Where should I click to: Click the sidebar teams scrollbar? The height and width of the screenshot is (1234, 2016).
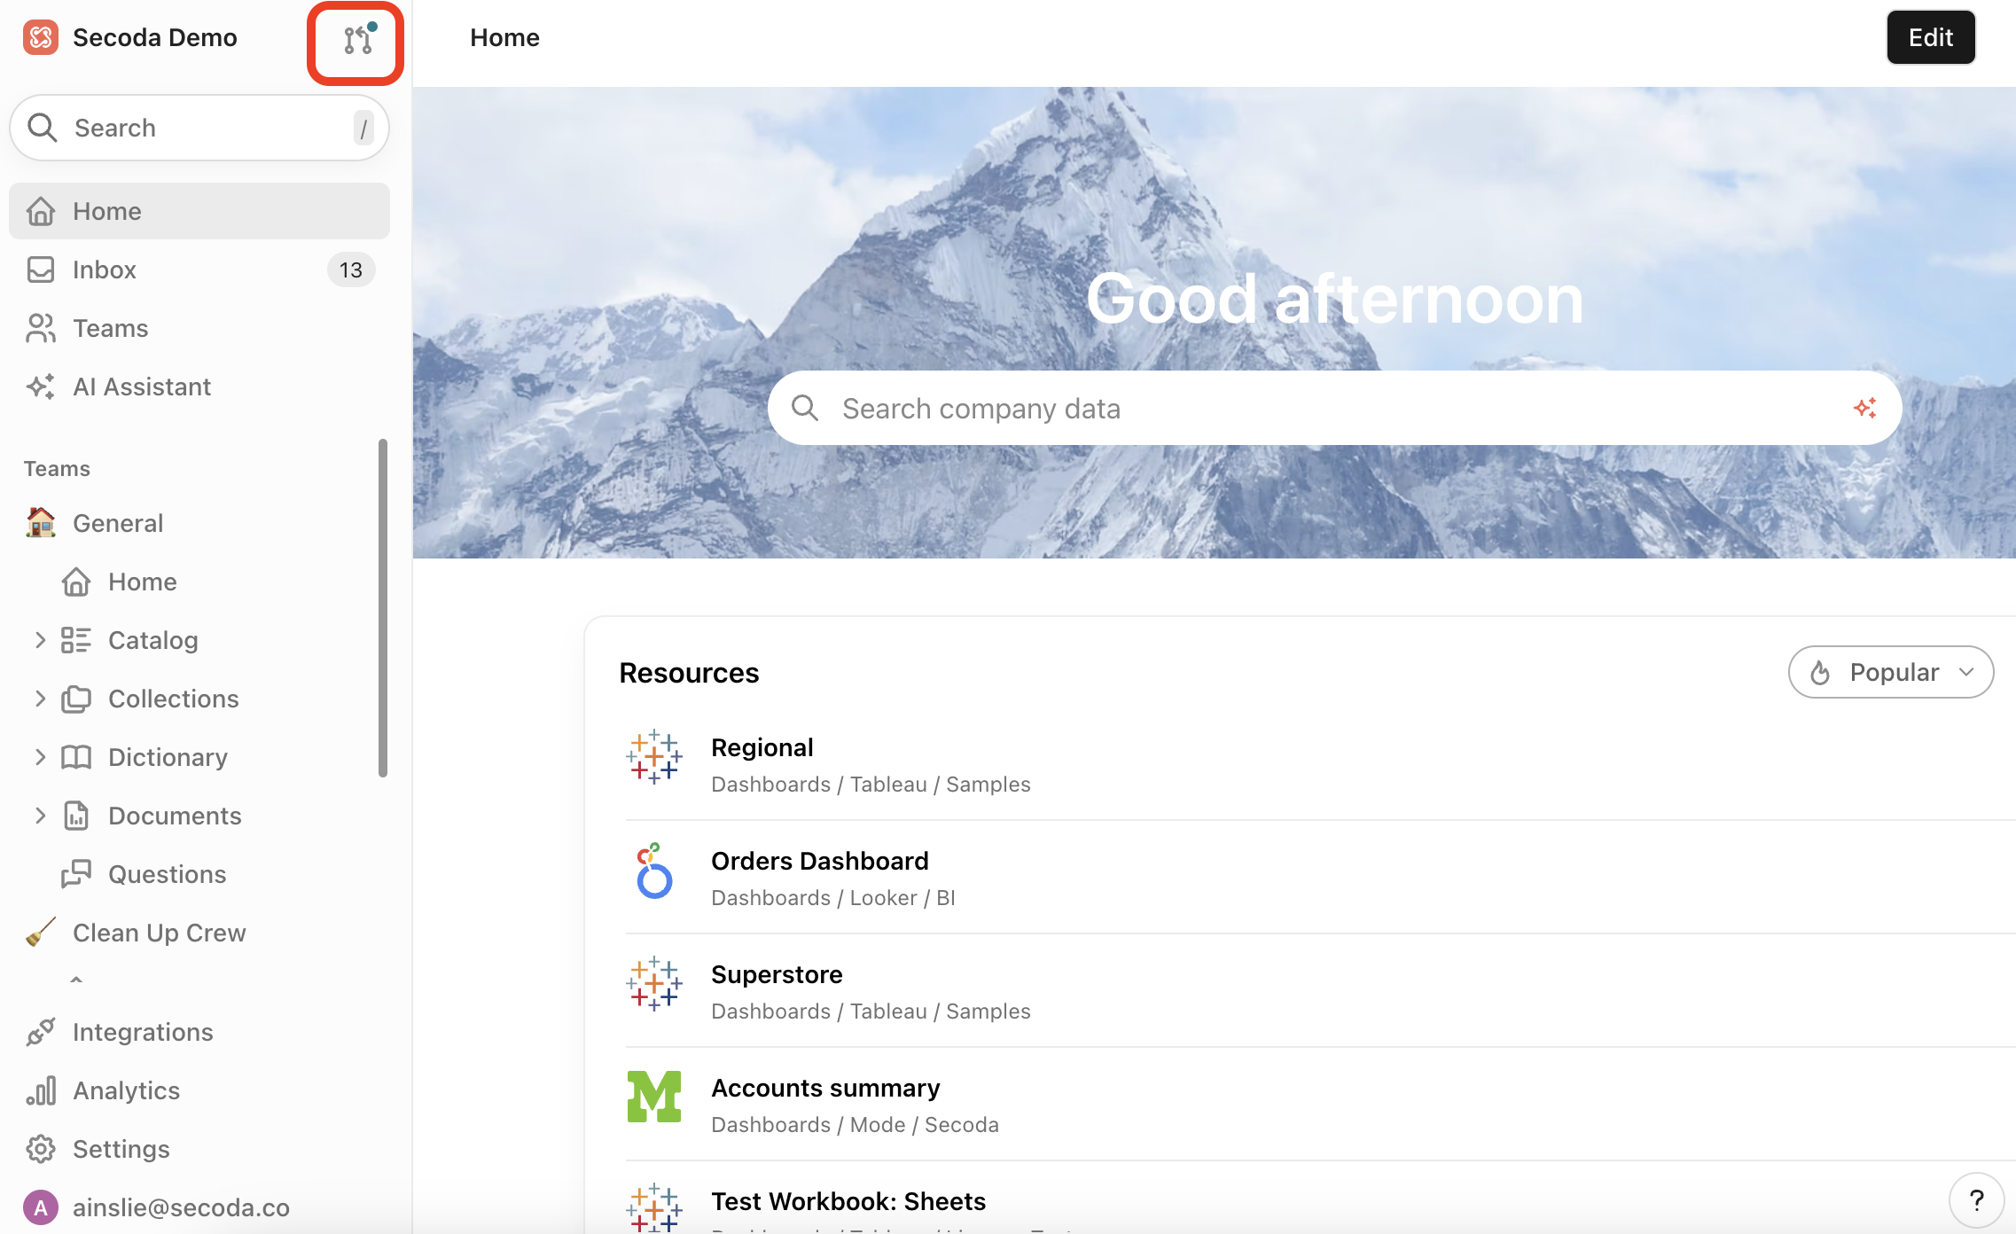click(383, 607)
